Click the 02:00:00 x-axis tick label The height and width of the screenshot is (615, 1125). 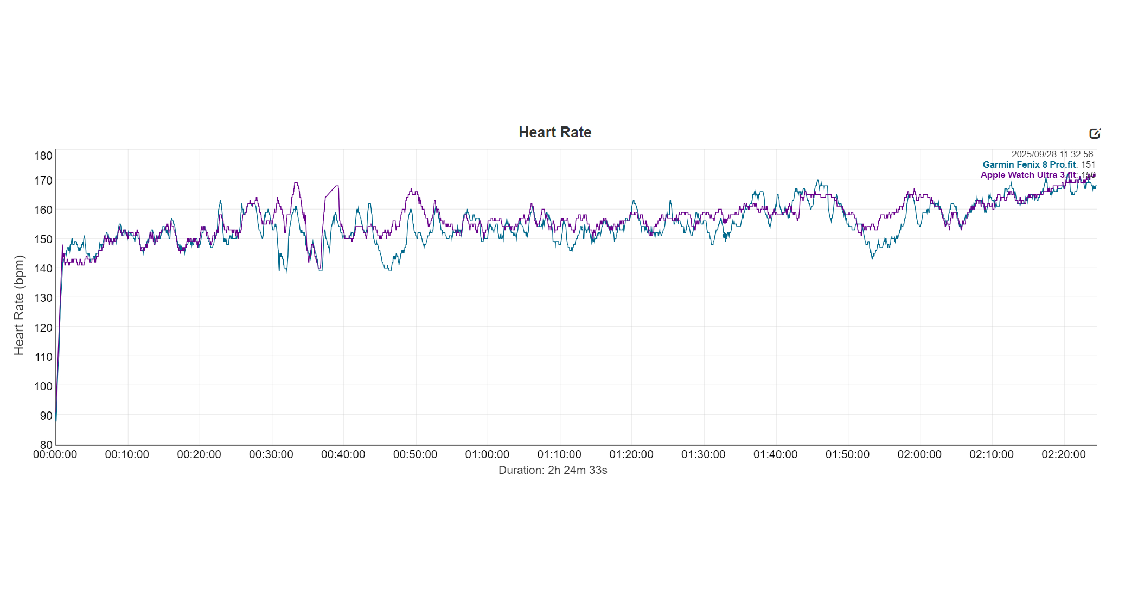point(919,454)
